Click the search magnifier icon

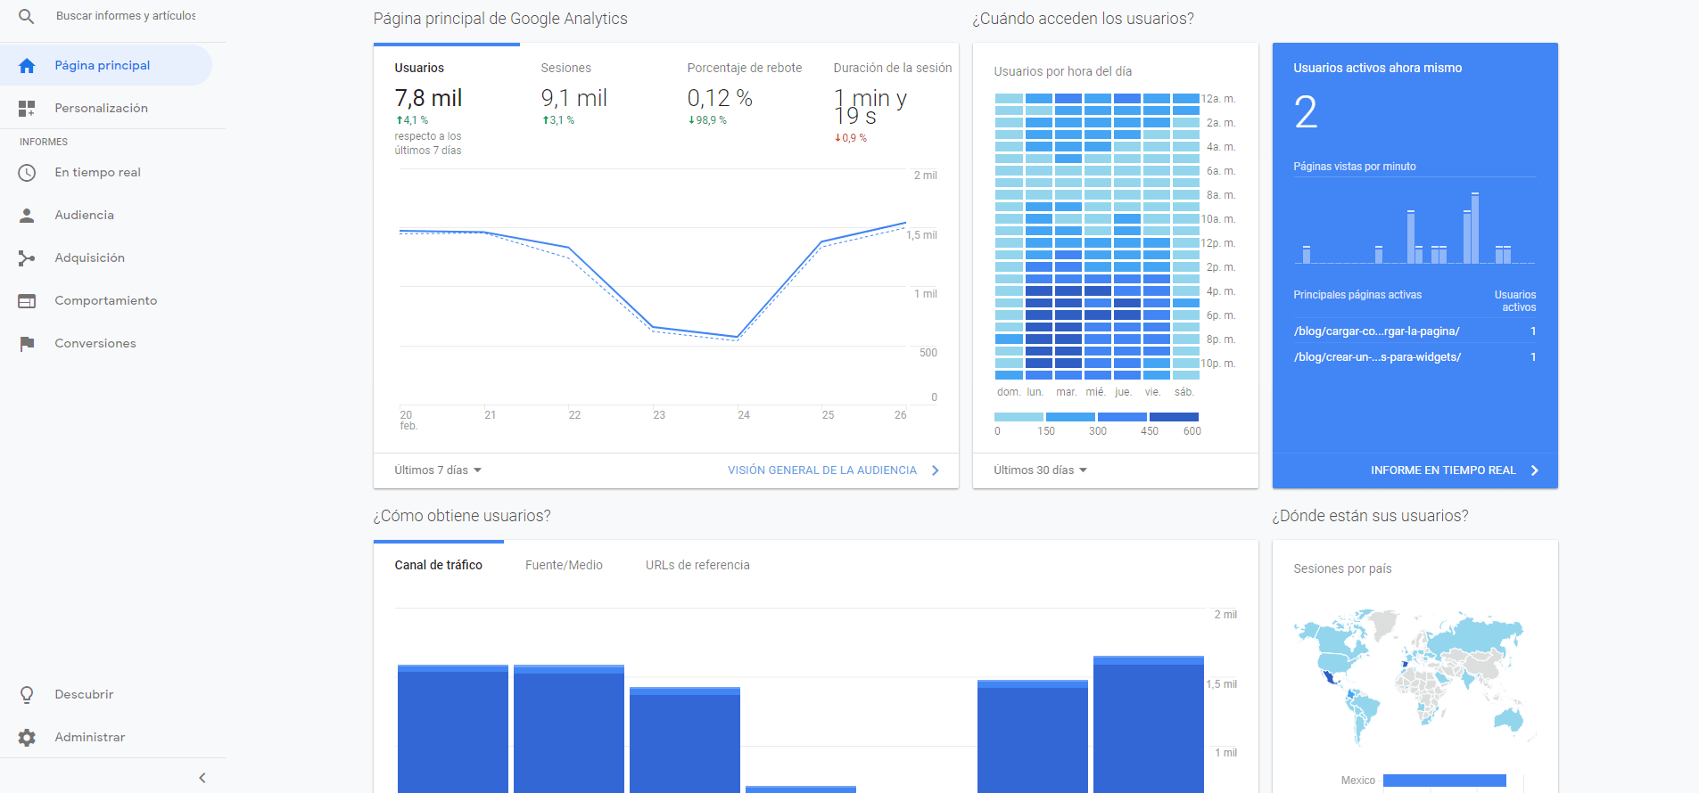(x=27, y=16)
